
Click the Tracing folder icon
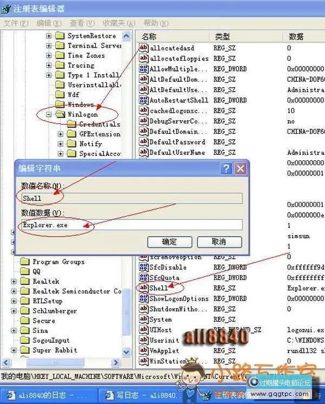click(x=60, y=65)
